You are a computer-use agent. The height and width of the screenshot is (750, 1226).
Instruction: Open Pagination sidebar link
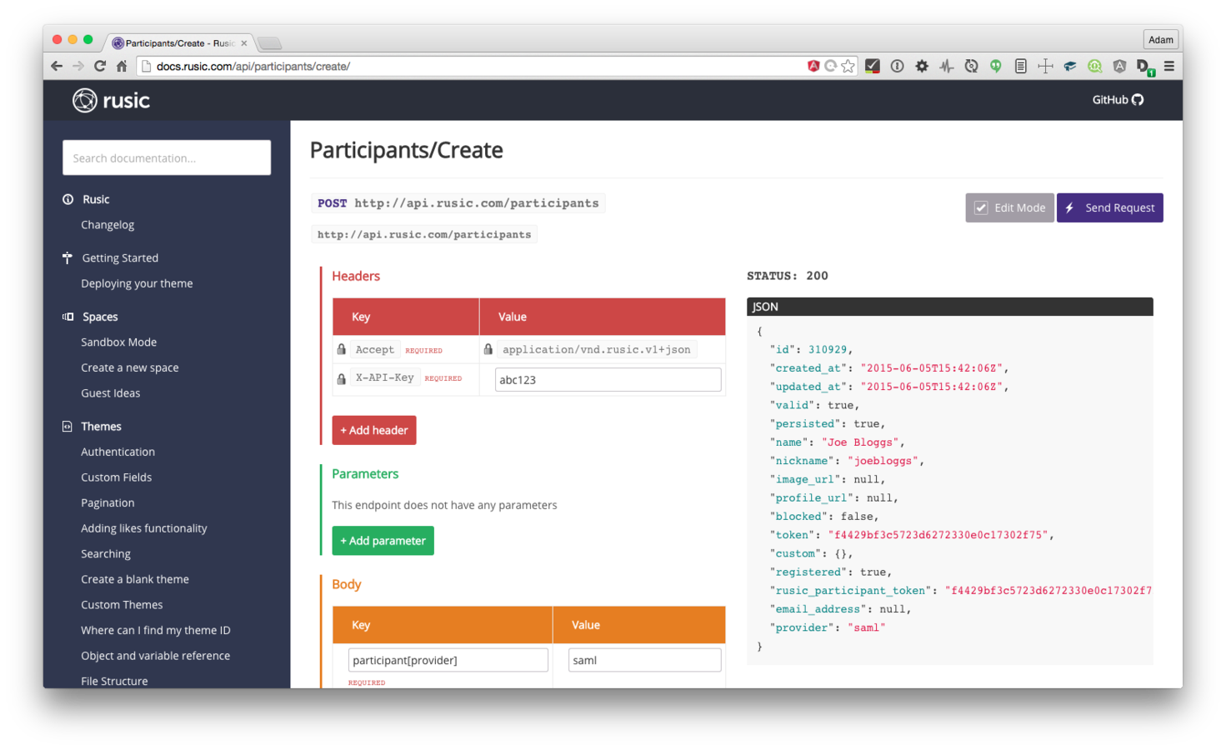[x=108, y=502]
